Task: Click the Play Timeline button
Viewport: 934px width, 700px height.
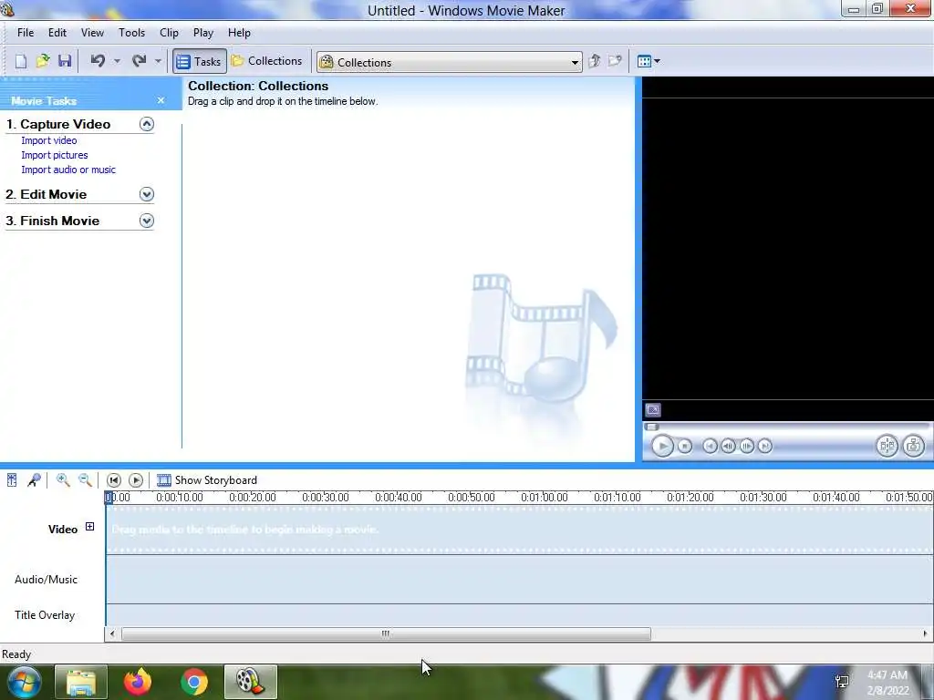Action: (x=136, y=479)
